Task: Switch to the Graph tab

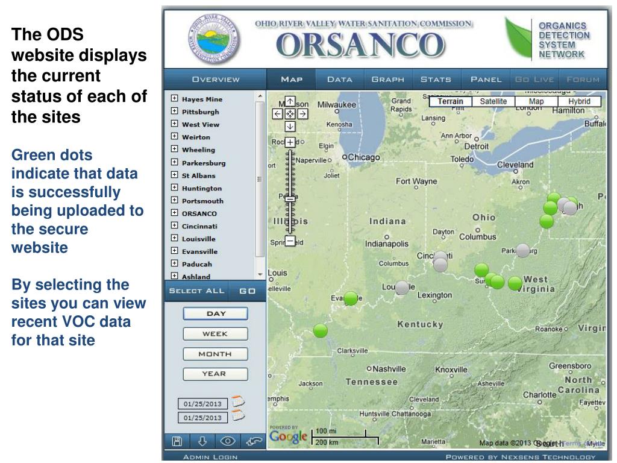Action: (x=388, y=80)
